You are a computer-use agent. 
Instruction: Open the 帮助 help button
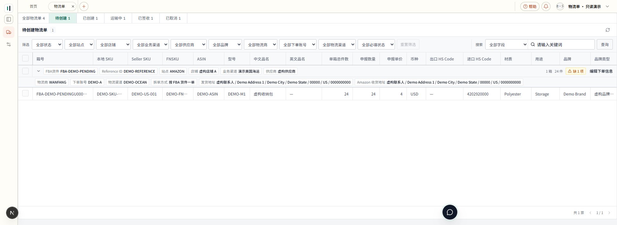point(530,6)
